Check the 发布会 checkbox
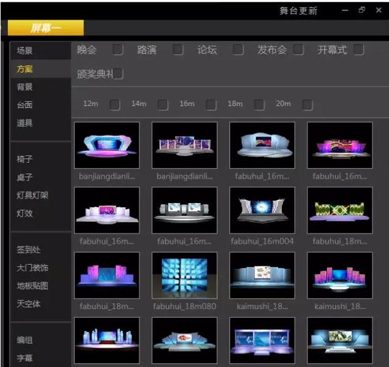This screenshot has height=367, width=389. coord(298,49)
